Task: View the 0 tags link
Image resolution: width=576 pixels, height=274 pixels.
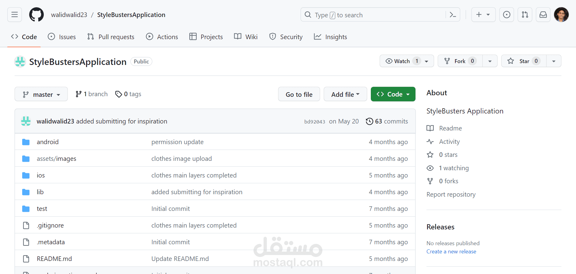Action: [128, 94]
